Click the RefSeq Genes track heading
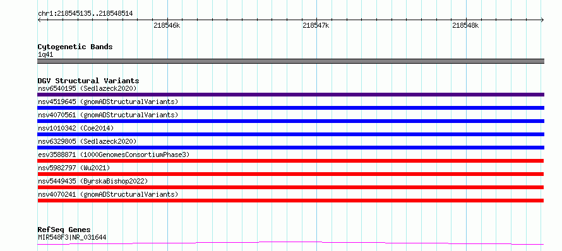The width and height of the screenshot is (562, 251). (64, 230)
